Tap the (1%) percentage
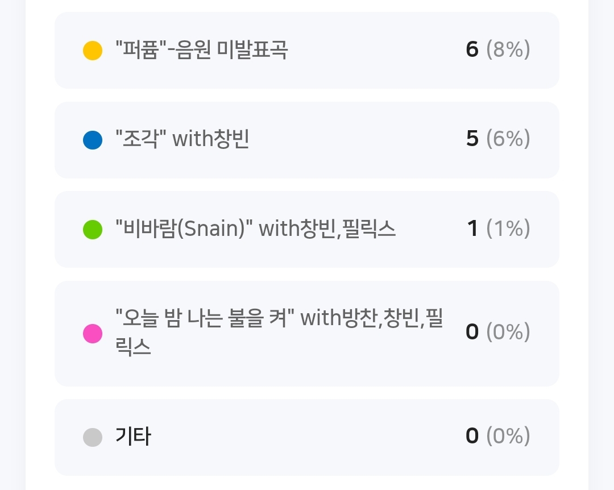Image resolution: width=614 pixels, height=490 pixels. (x=508, y=229)
